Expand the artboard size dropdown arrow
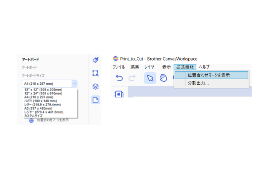The image size is (269, 179). tap(75, 84)
